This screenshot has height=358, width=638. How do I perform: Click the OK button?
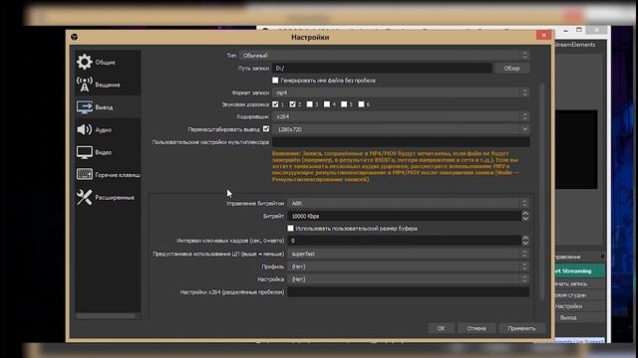point(441,328)
